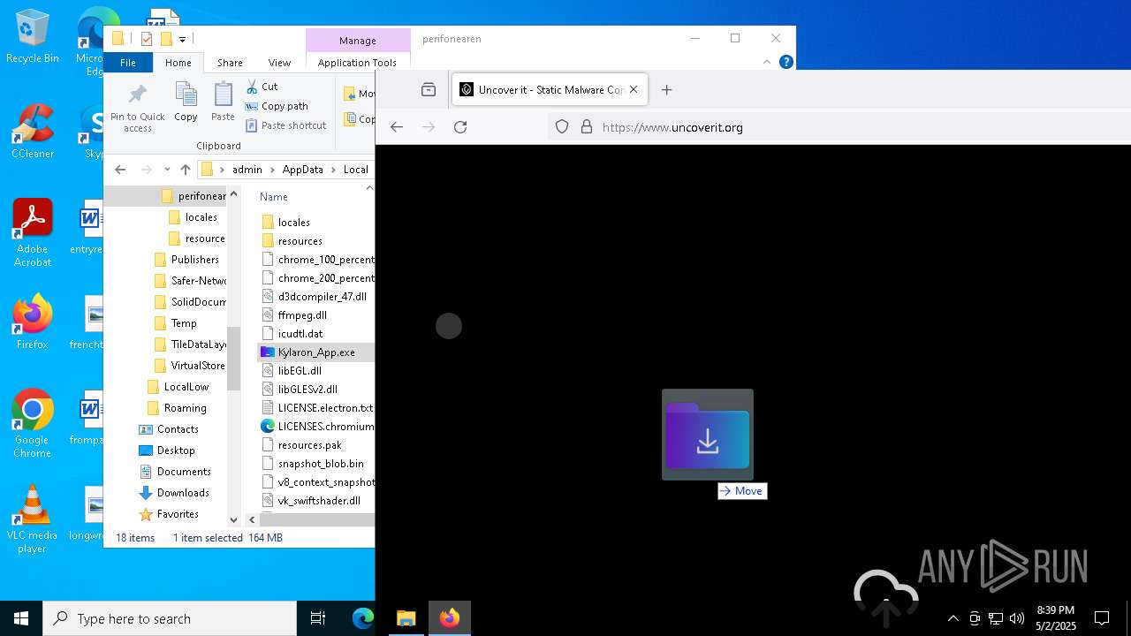
Task: Click Copy path in ribbon
Action: 277,105
